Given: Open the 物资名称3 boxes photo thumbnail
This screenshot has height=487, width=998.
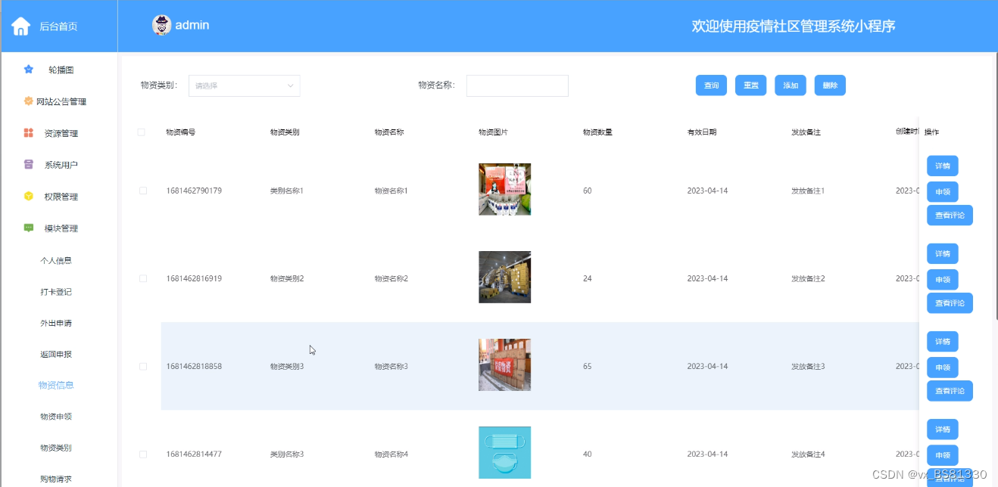Looking at the screenshot, I should point(504,364).
